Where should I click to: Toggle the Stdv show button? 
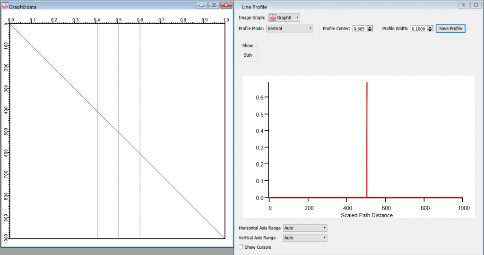pyautogui.click(x=248, y=55)
